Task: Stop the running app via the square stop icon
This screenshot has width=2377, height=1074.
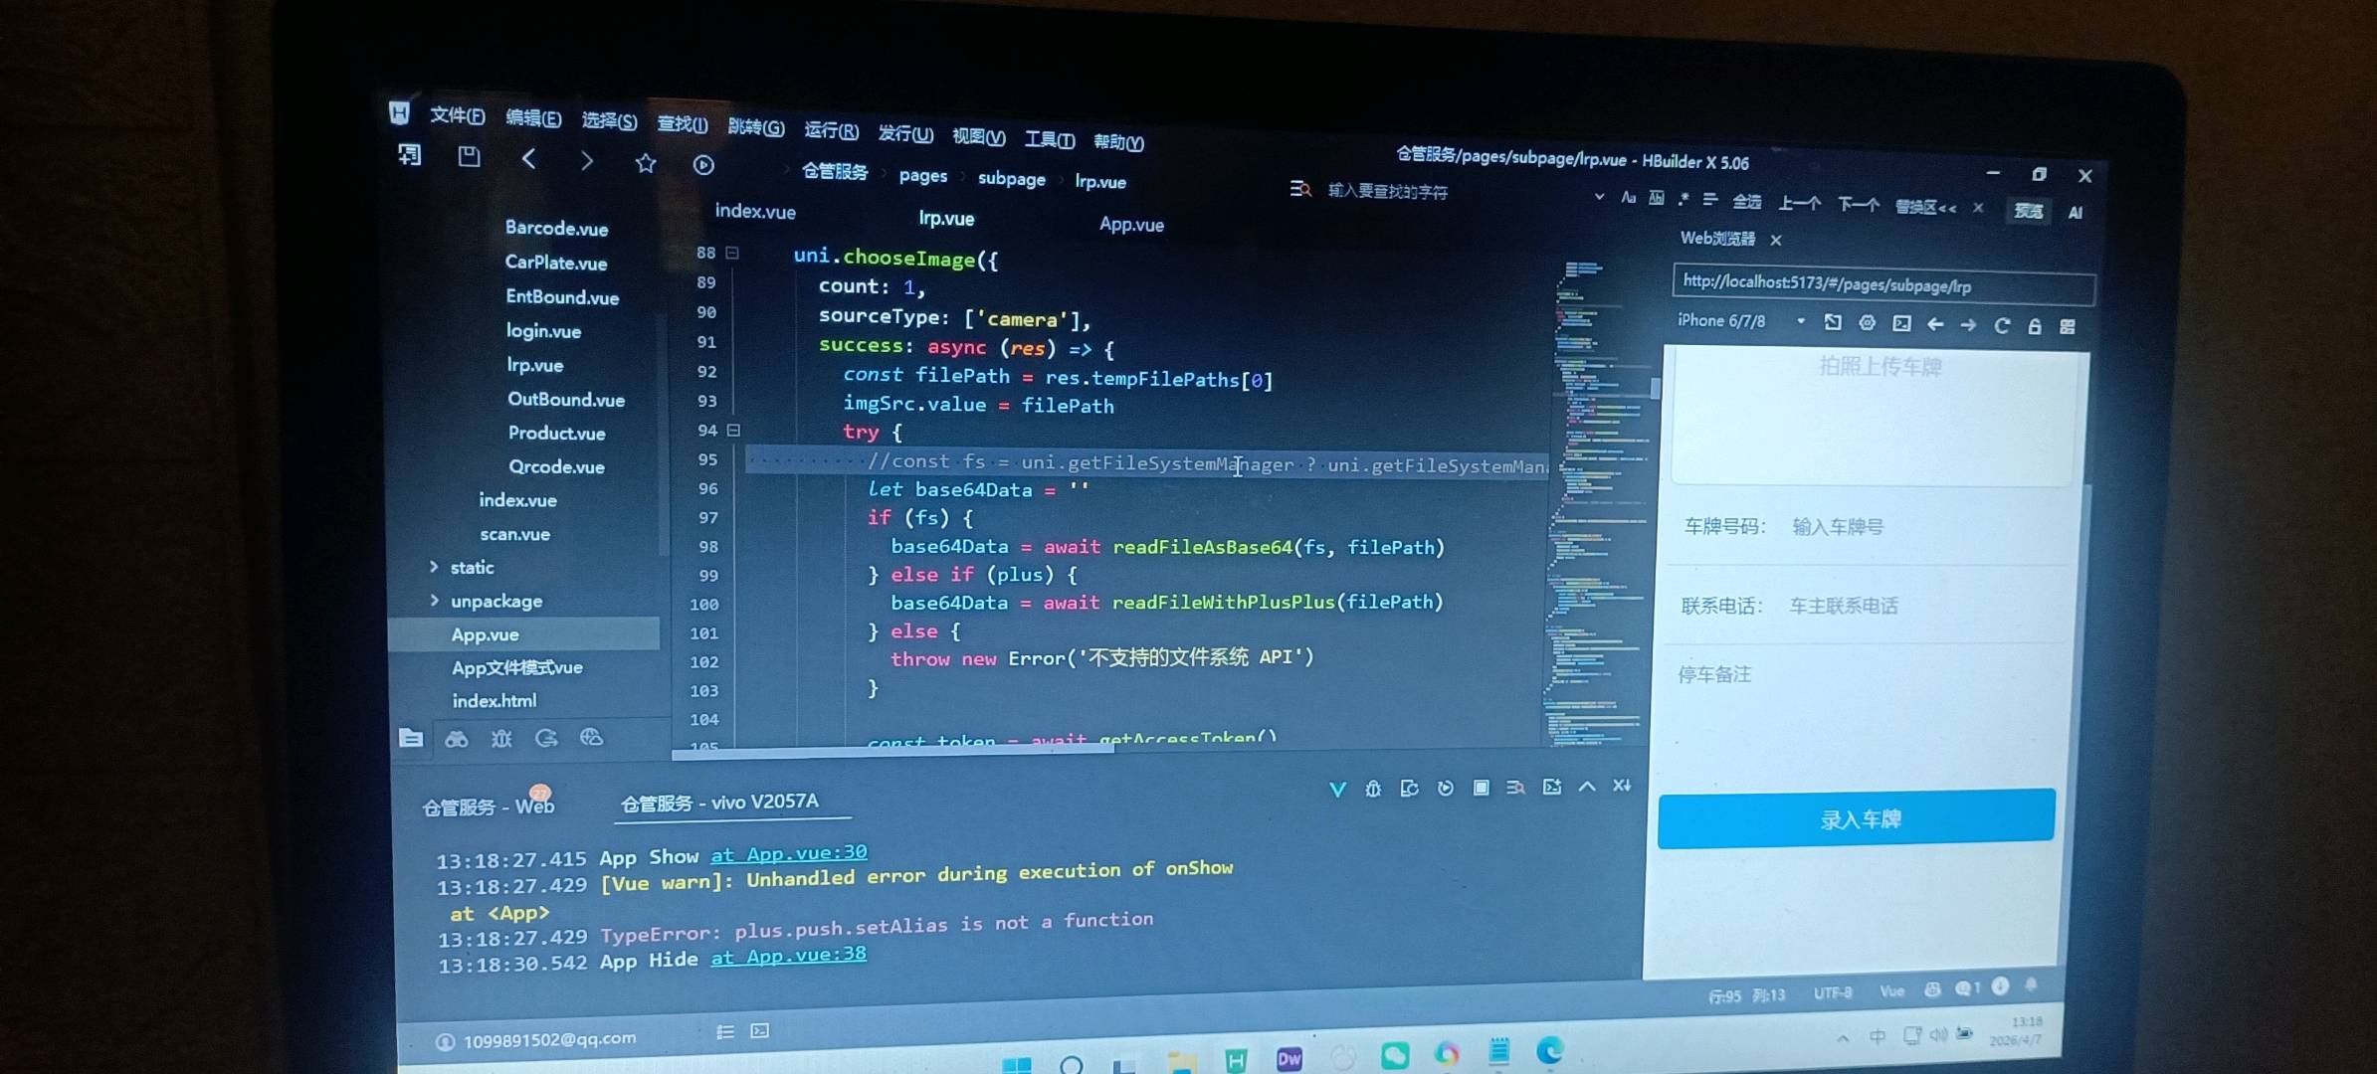Action: (x=1482, y=788)
